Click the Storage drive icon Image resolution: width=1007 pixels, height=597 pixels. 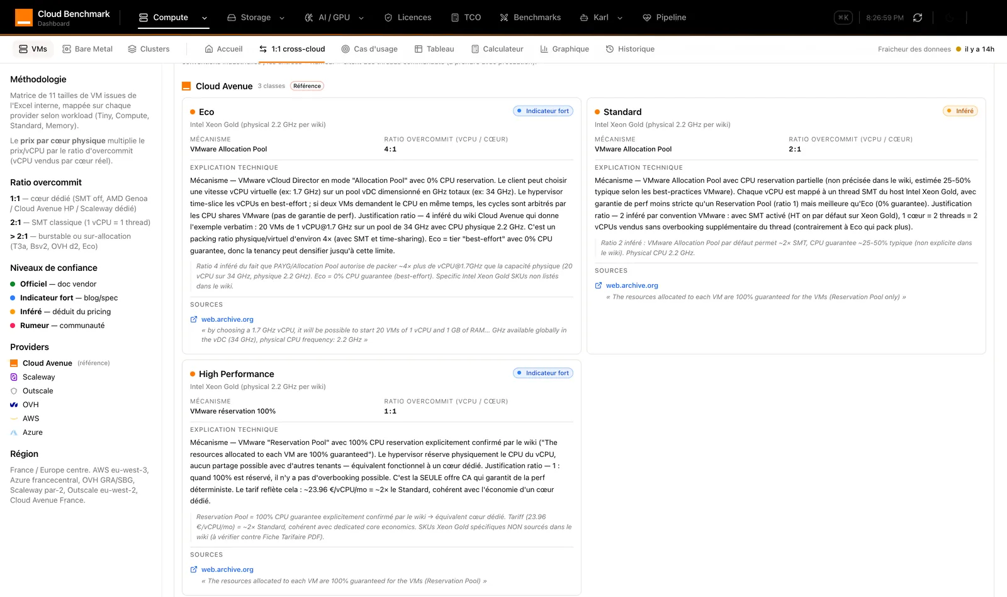pyautogui.click(x=232, y=18)
